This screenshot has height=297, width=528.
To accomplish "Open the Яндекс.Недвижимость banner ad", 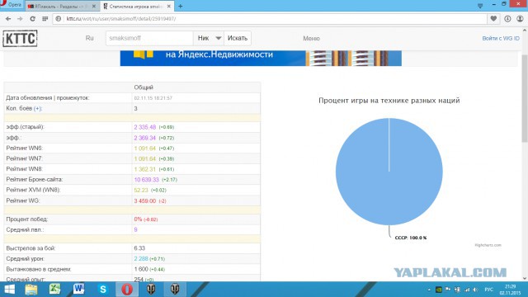I will coord(261,58).
